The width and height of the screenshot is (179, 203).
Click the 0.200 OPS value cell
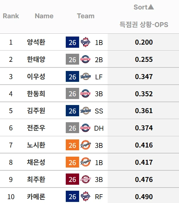coord(143,42)
